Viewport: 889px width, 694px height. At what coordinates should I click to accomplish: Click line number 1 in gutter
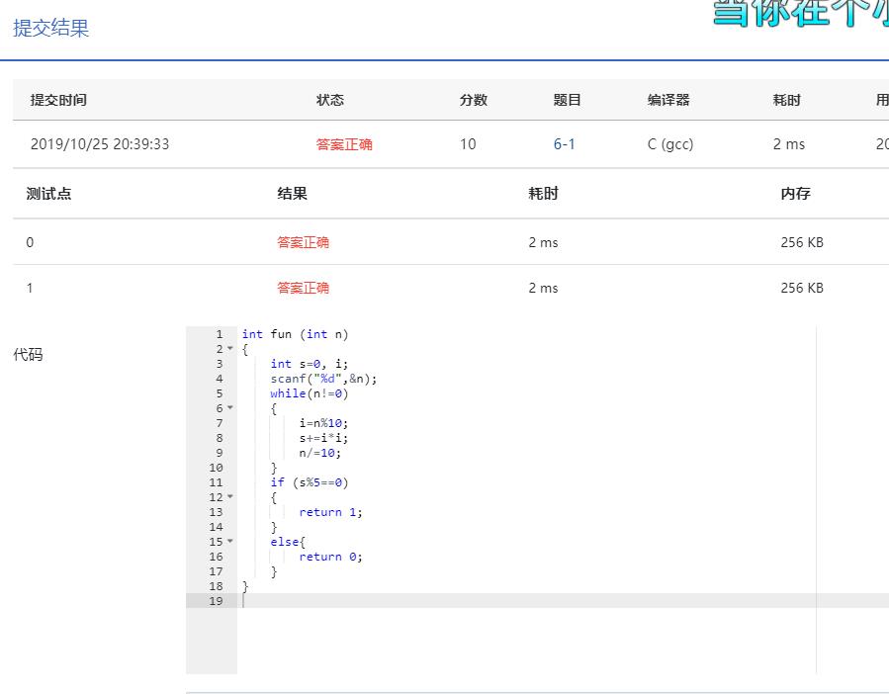219,334
